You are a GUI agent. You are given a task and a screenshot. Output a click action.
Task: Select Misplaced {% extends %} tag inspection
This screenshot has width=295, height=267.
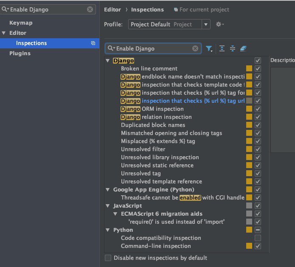tap(158, 141)
